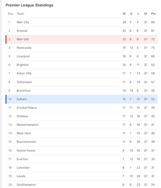The image size is (161, 188).
Task: Open Wolverhampton team entry
Action: [x=28, y=125]
